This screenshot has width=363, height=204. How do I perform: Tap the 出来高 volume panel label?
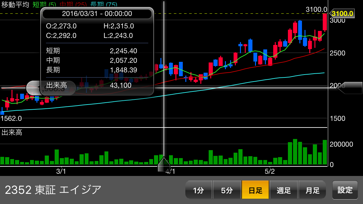click(12, 133)
